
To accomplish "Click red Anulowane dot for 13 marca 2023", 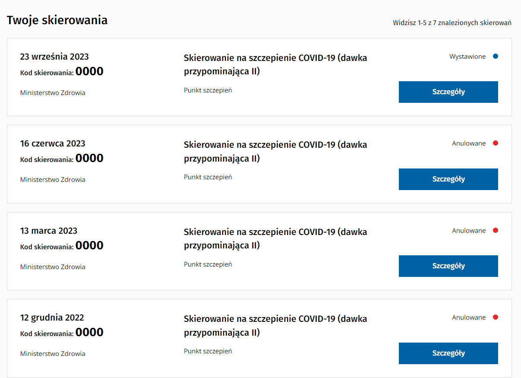I will pos(496,230).
